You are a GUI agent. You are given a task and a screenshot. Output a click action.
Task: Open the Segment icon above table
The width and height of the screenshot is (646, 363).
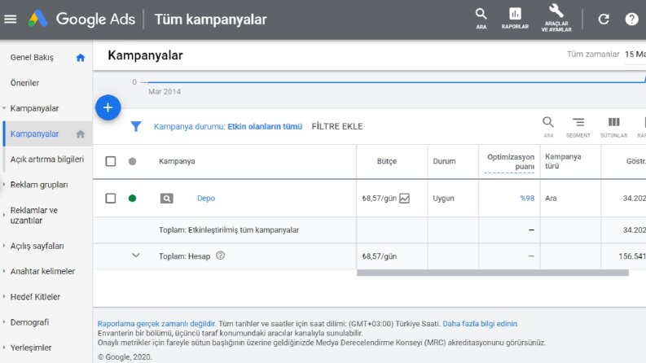click(578, 127)
